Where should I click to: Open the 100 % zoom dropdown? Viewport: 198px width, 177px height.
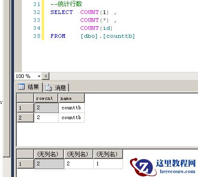click(x=39, y=76)
